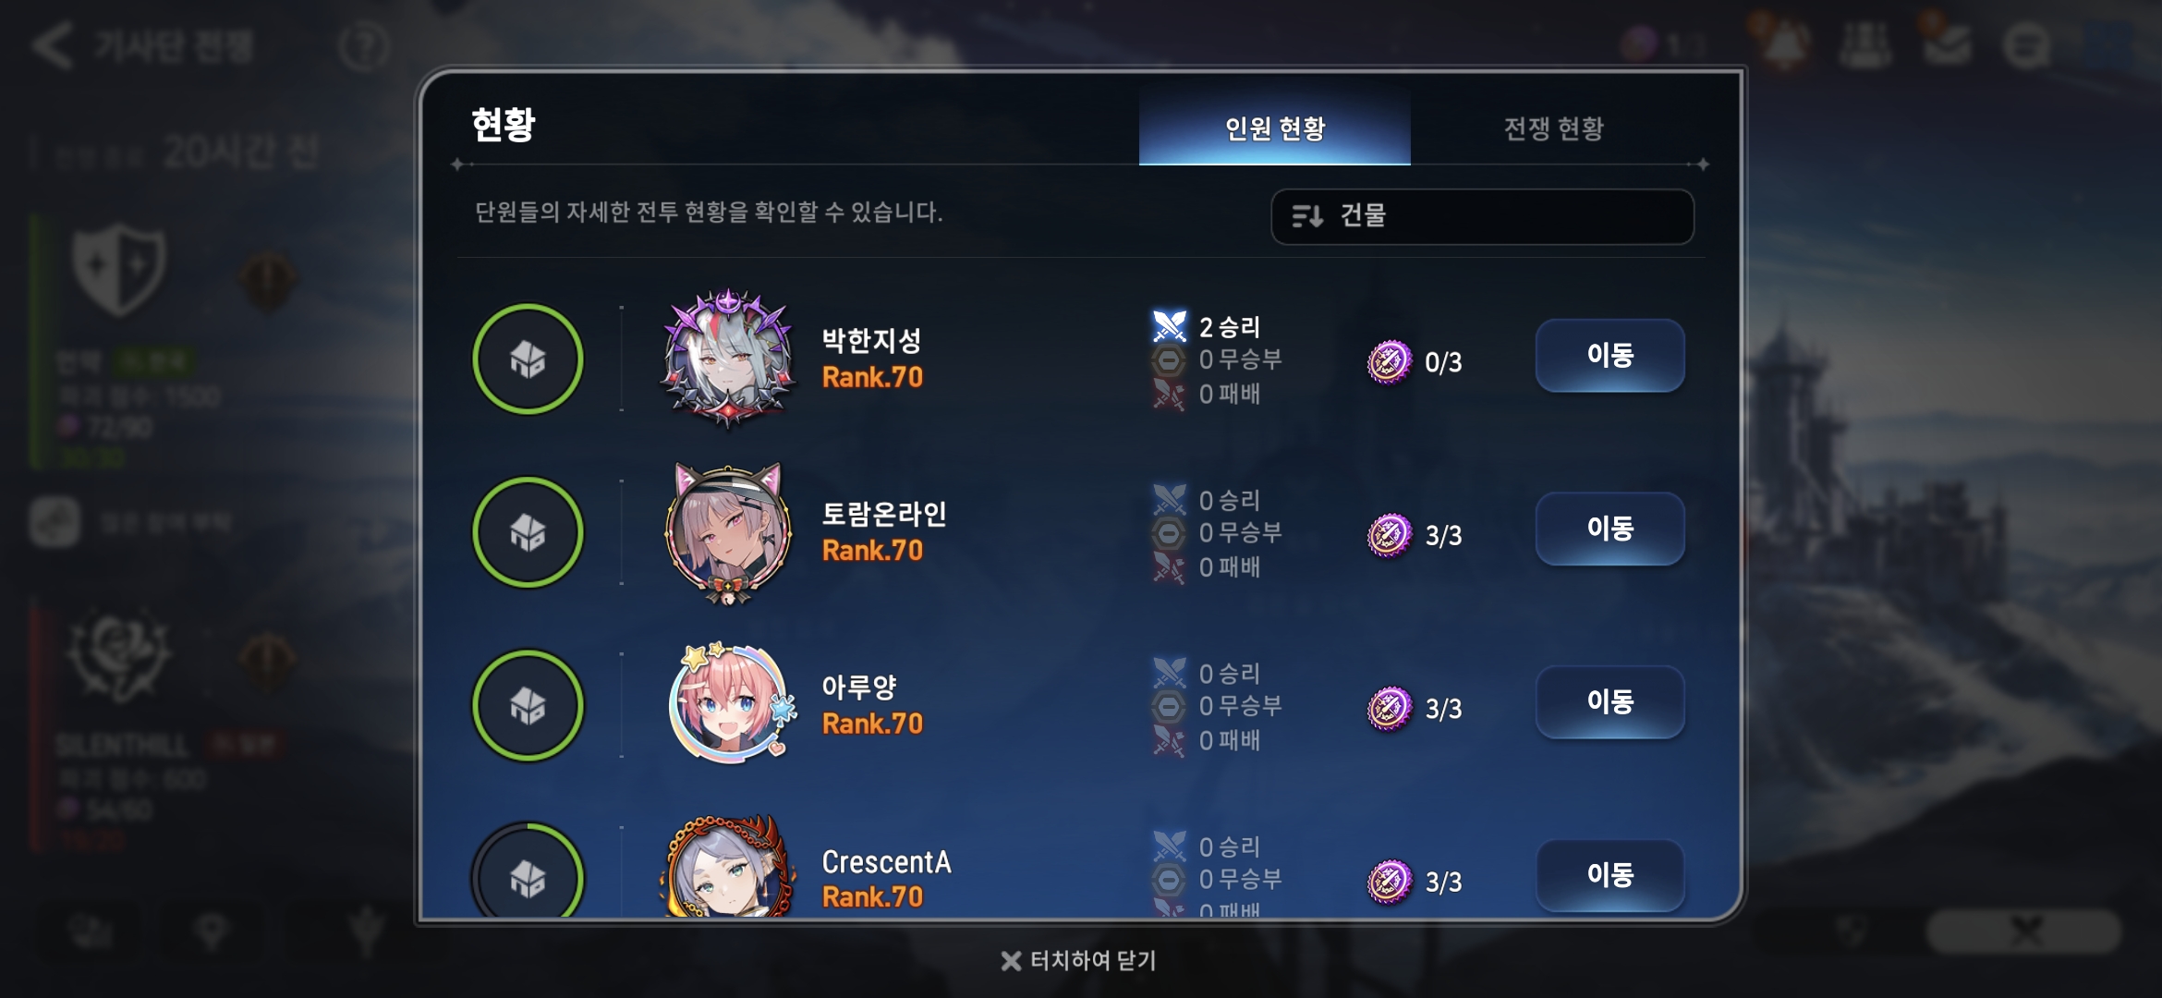Select the 인원 현황 tab

pos(1275,128)
